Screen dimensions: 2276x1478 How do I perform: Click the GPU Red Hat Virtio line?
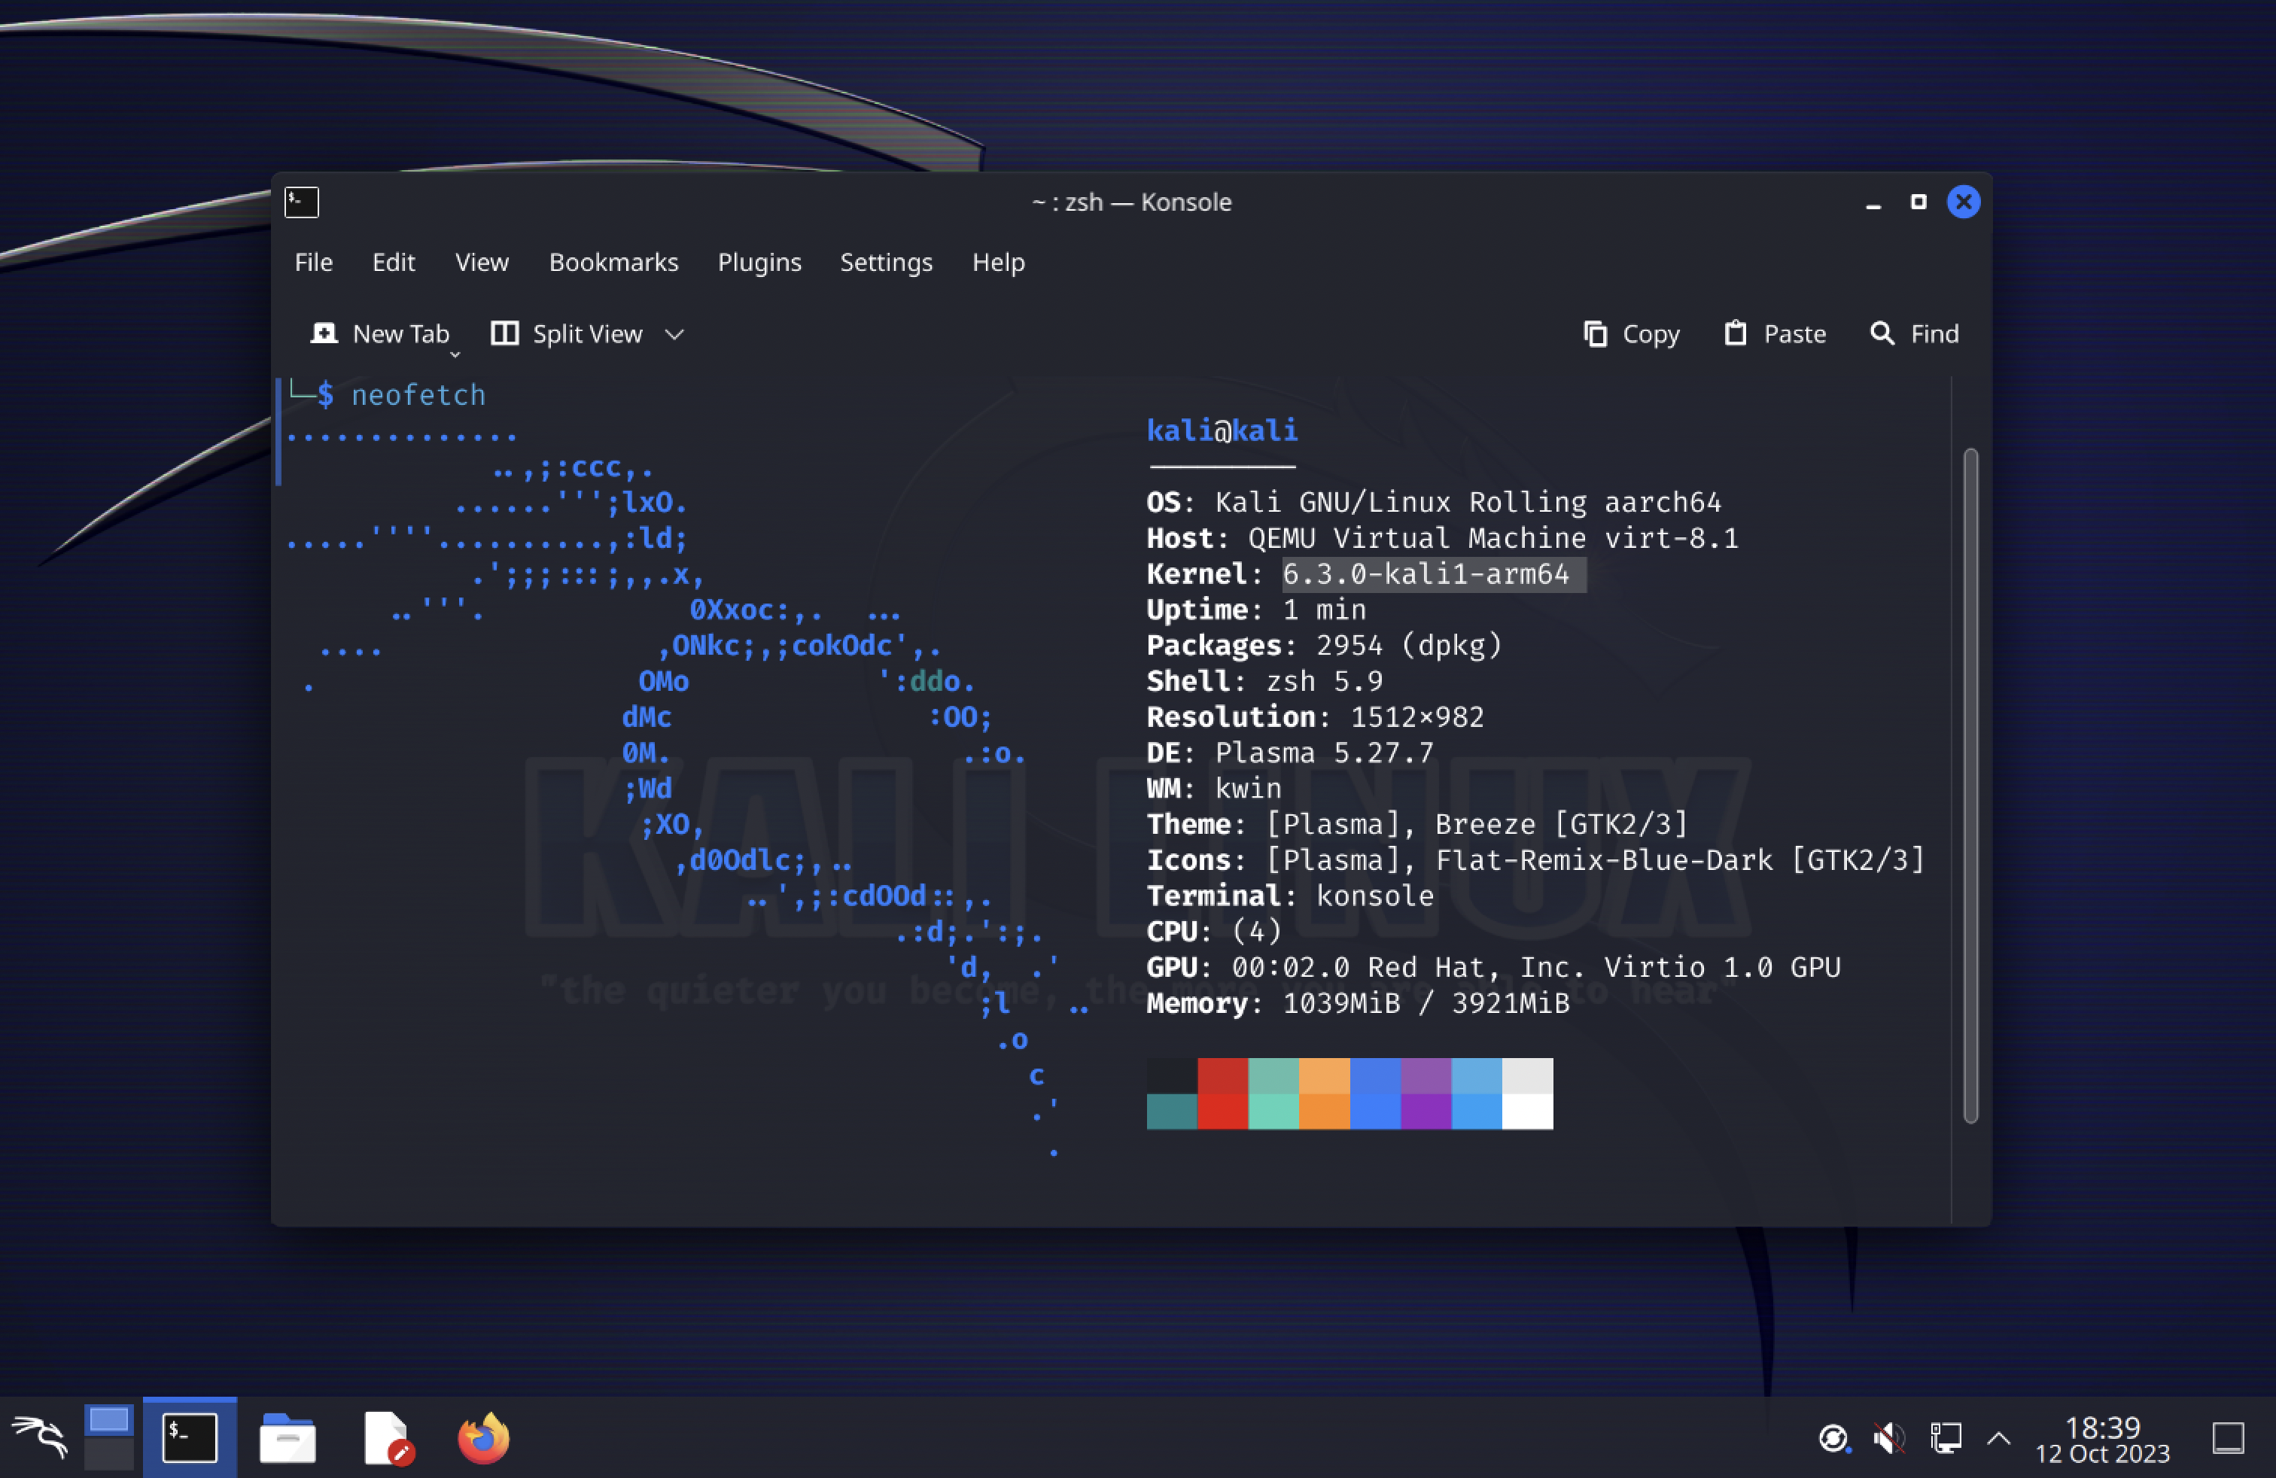point(1494,966)
